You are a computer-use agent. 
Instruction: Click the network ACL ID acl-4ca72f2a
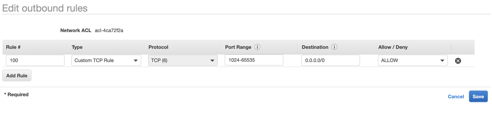(109, 30)
